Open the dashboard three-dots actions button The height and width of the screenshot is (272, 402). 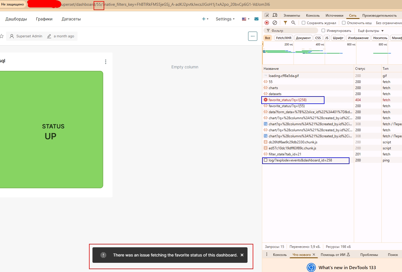point(252,36)
